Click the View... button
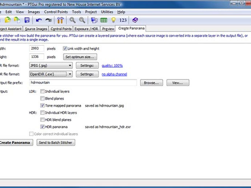 coord(178,83)
